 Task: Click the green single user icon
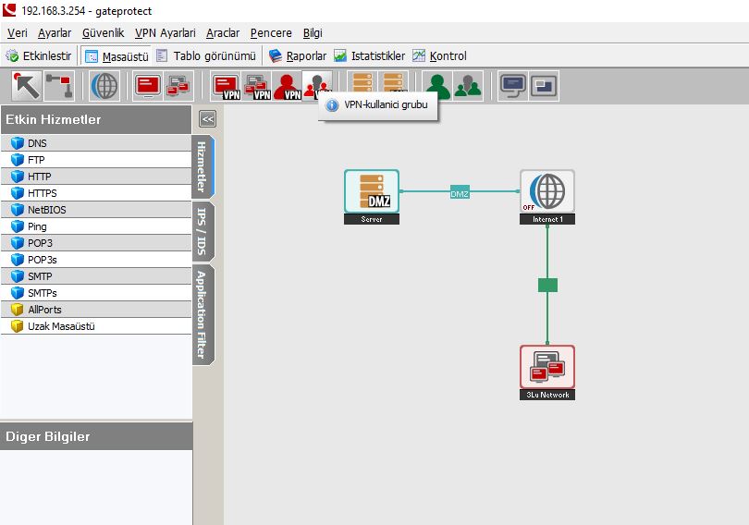coord(438,87)
